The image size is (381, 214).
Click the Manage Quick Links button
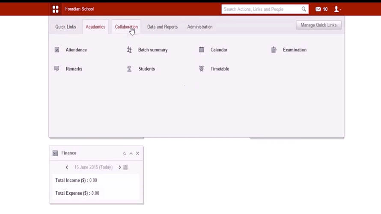point(318,25)
